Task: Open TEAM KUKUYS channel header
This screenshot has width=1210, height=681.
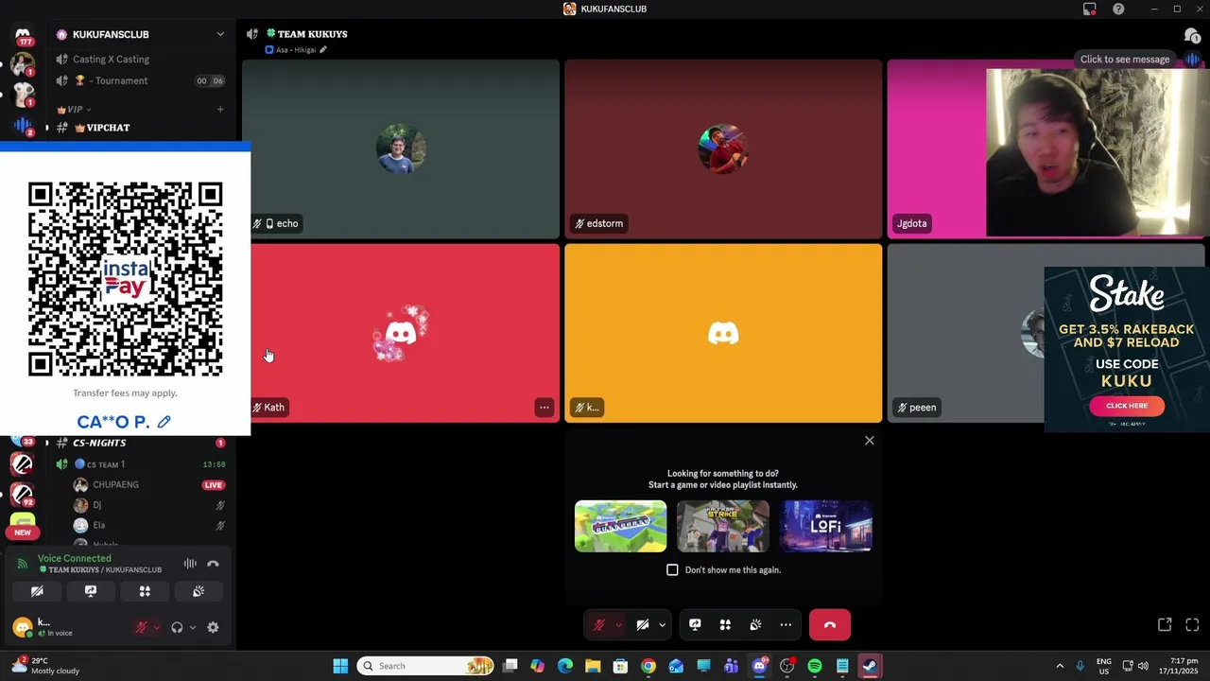Action: point(306,34)
